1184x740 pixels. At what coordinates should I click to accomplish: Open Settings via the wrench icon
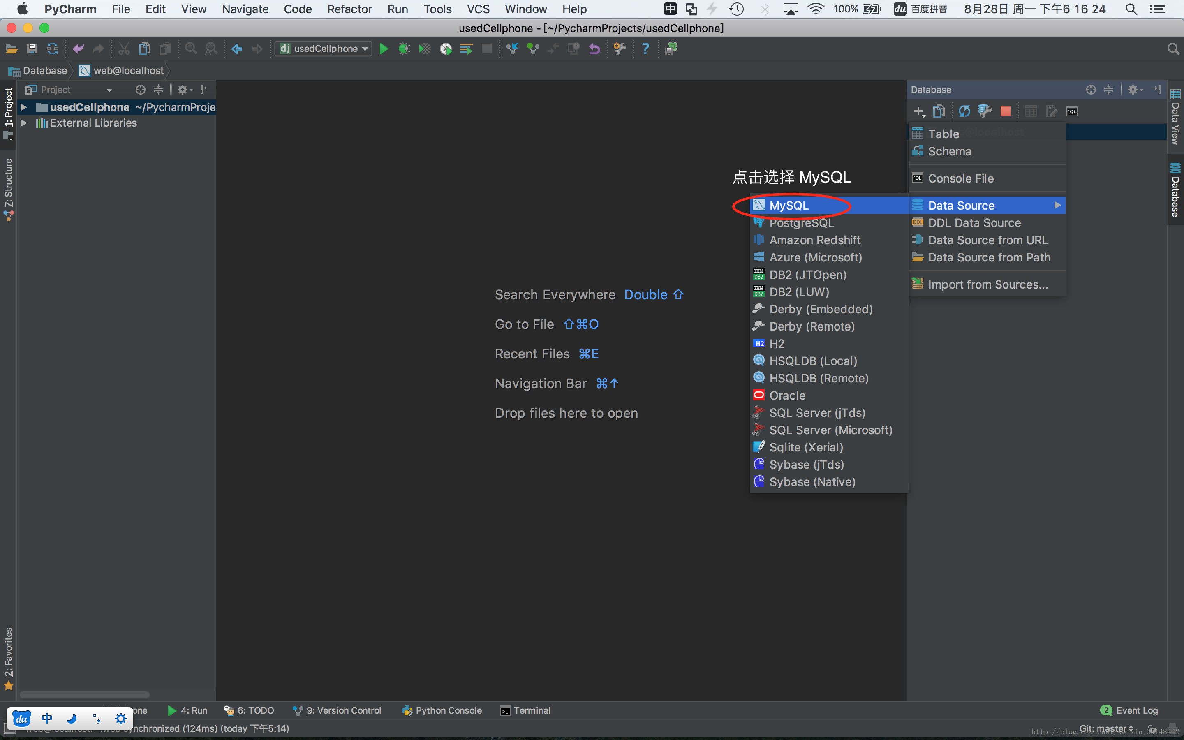tap(620, 49)
